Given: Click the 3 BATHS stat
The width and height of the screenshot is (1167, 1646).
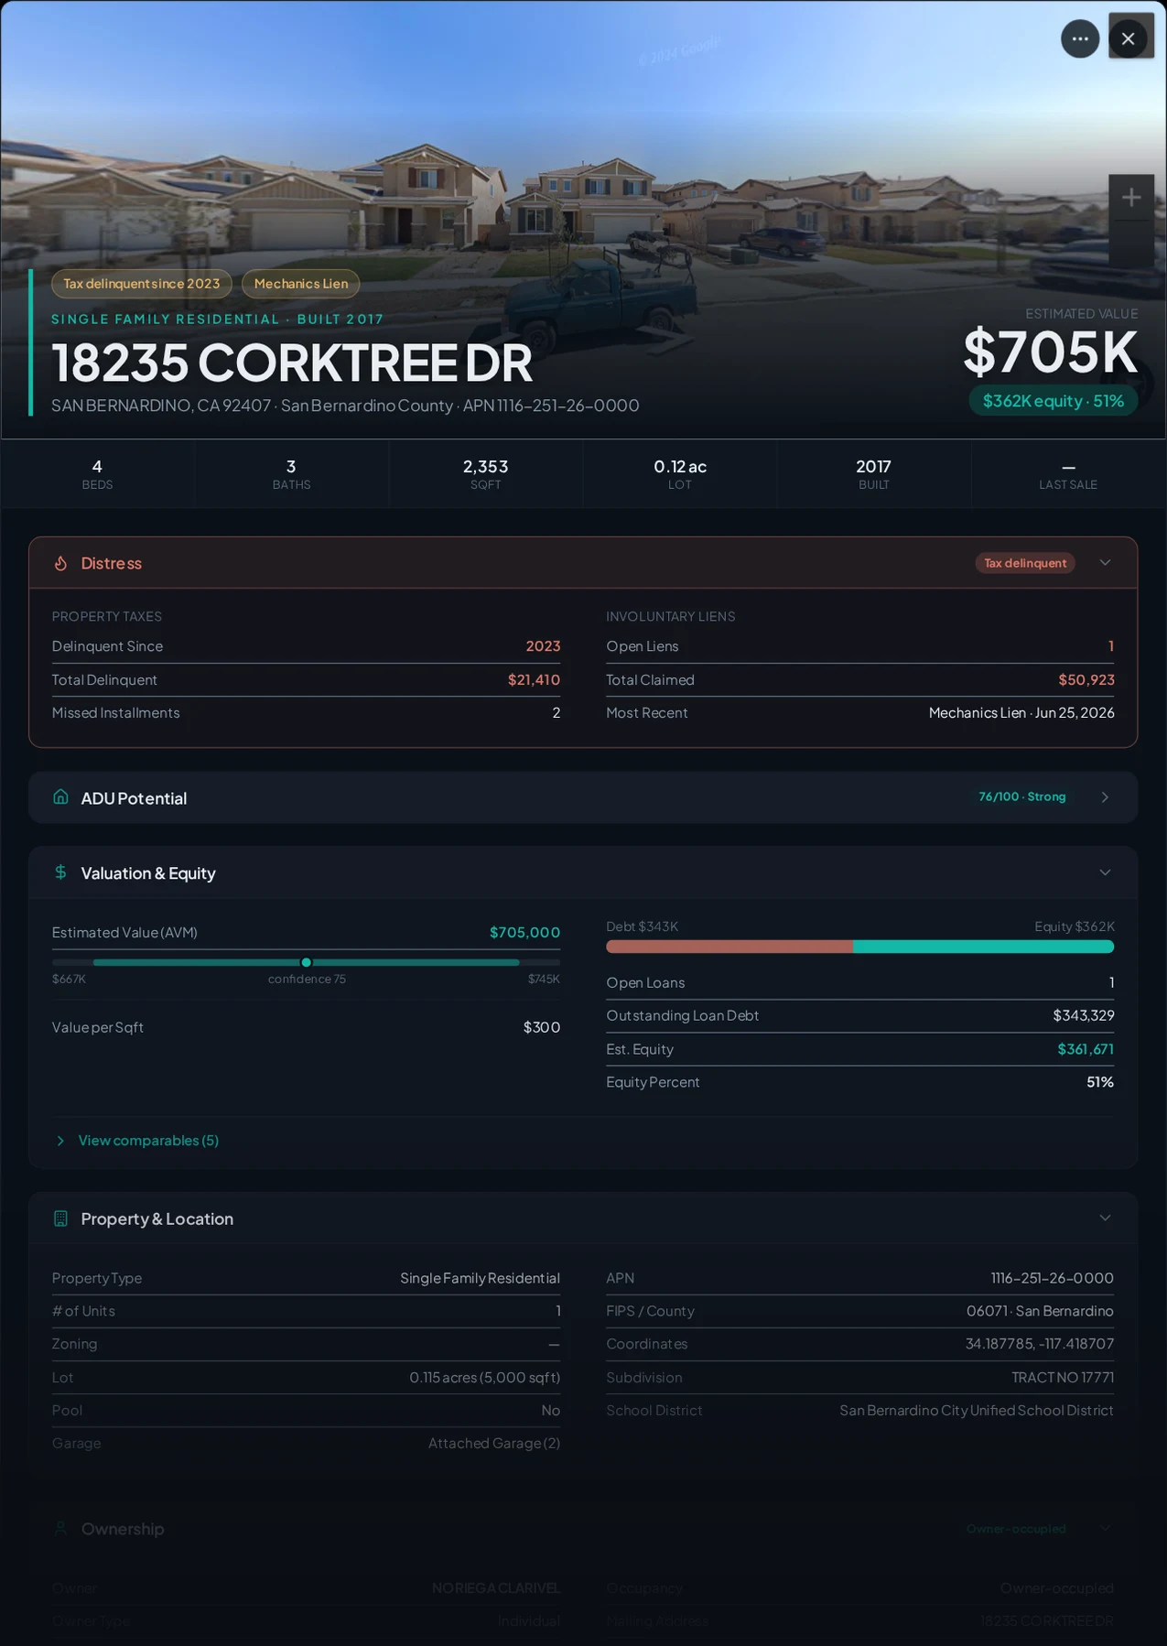Looking at the screenshot, I should tap(291, 473).
